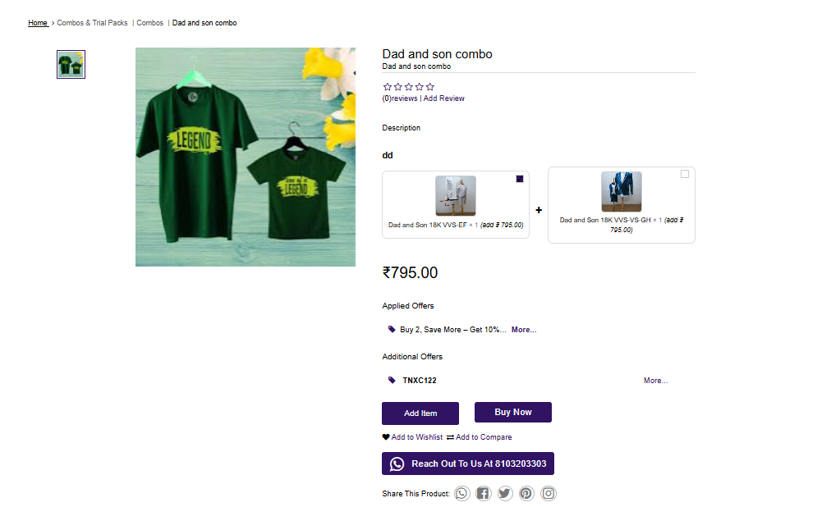Image resolution: width=831 pixels, height=507 pixels.
Task: Click the TNXC122 offer tag icon
Action: pyautogui.click(x=392, y=381)
